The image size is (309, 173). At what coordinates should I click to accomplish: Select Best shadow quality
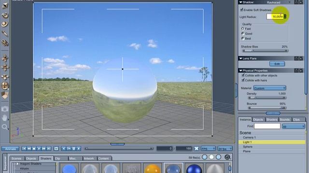click(x=243, y=38)
